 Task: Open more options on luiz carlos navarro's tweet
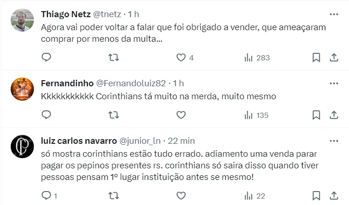click(334, 141)
